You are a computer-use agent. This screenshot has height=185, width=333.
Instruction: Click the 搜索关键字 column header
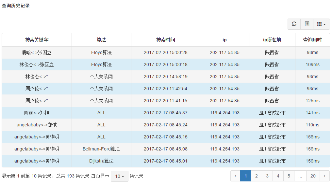[x=37, y=40]
